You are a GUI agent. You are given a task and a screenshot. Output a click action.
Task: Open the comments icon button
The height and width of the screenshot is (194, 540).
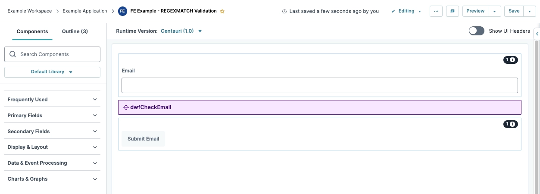pos(452,11)
